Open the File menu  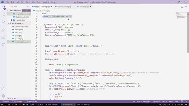click(x=7, y=2)
